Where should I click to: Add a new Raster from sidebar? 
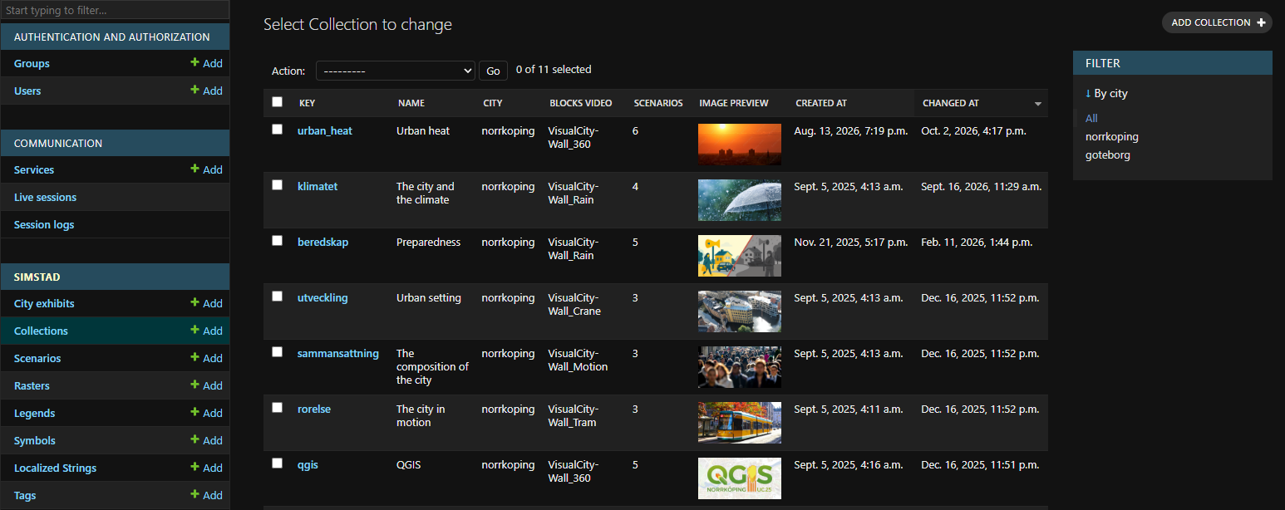click(206, 385)
